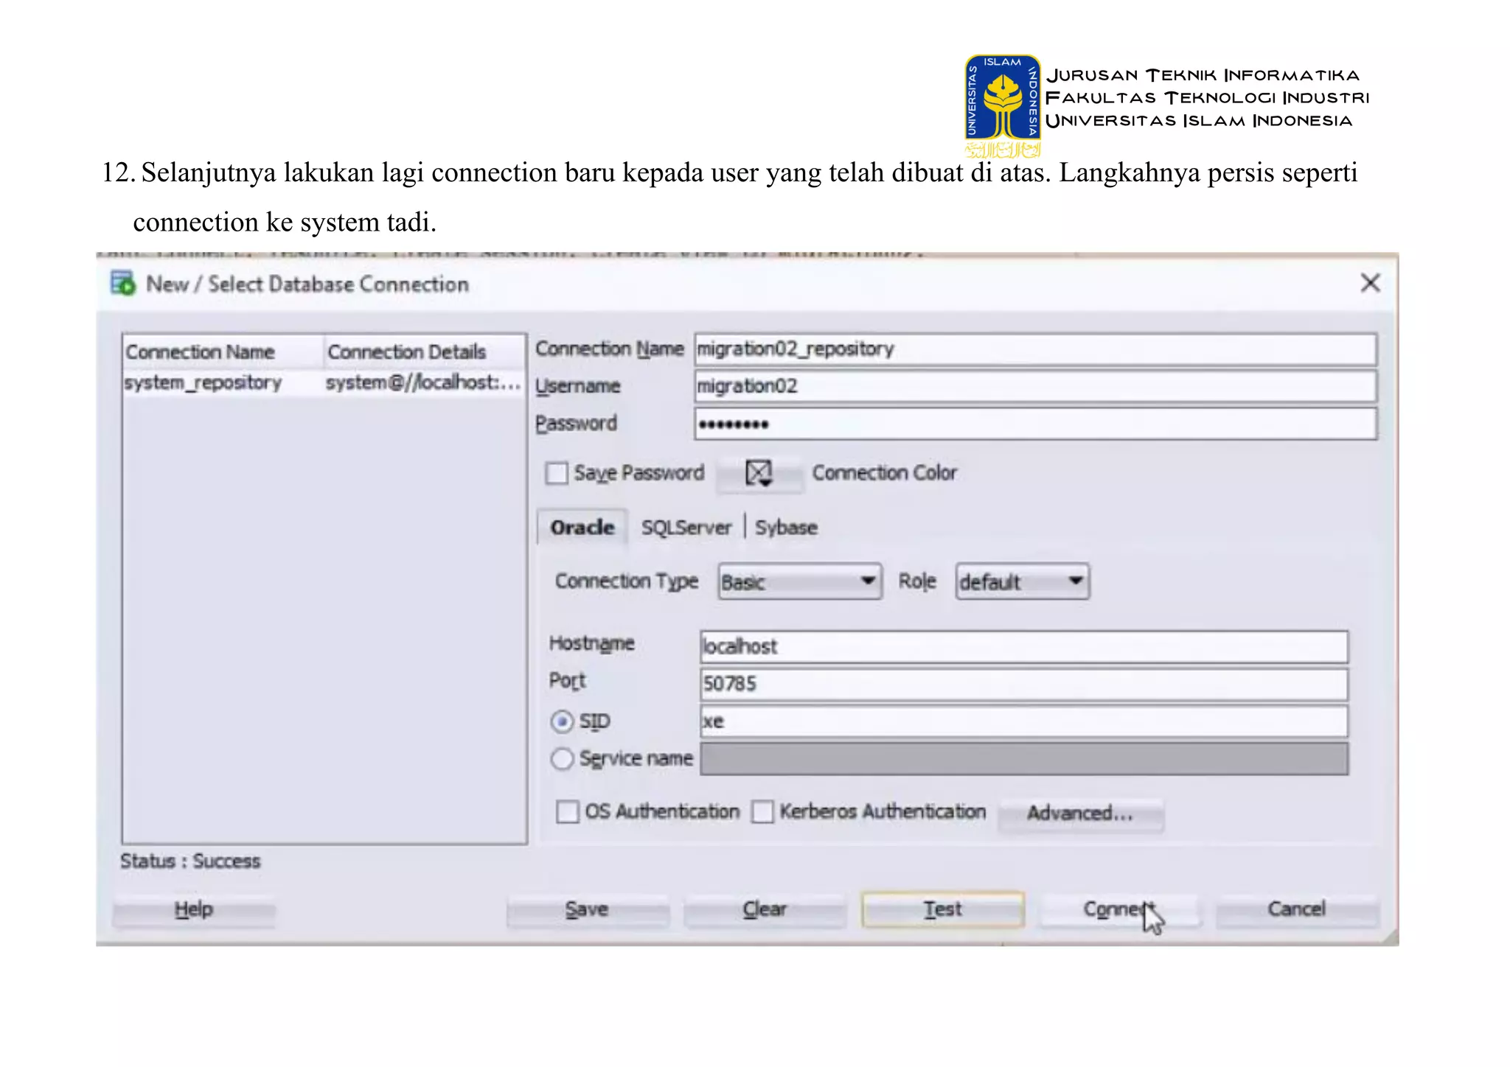
Task: Click the Connection Details column header
Action: [425, 352]
